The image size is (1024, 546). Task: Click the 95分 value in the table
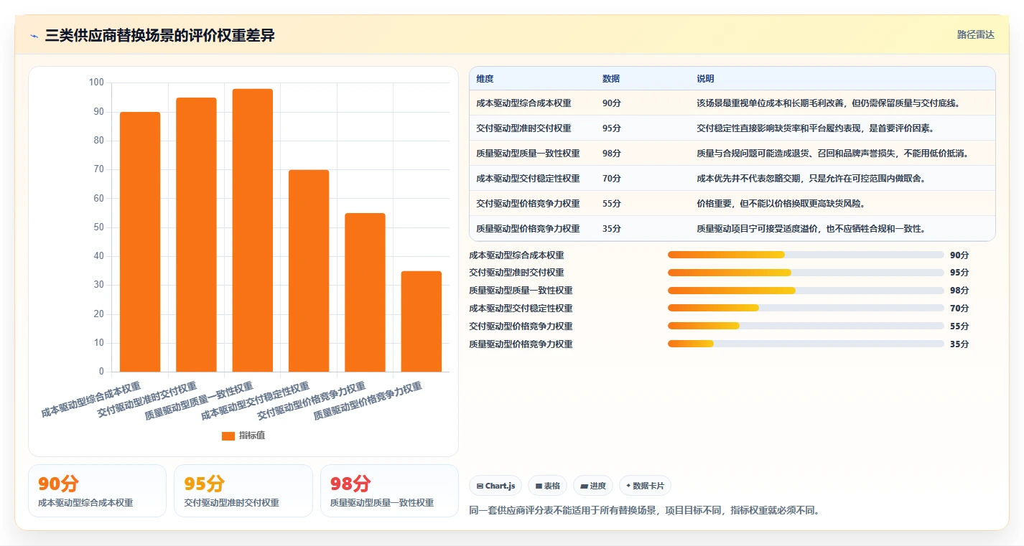pos(612,128)
